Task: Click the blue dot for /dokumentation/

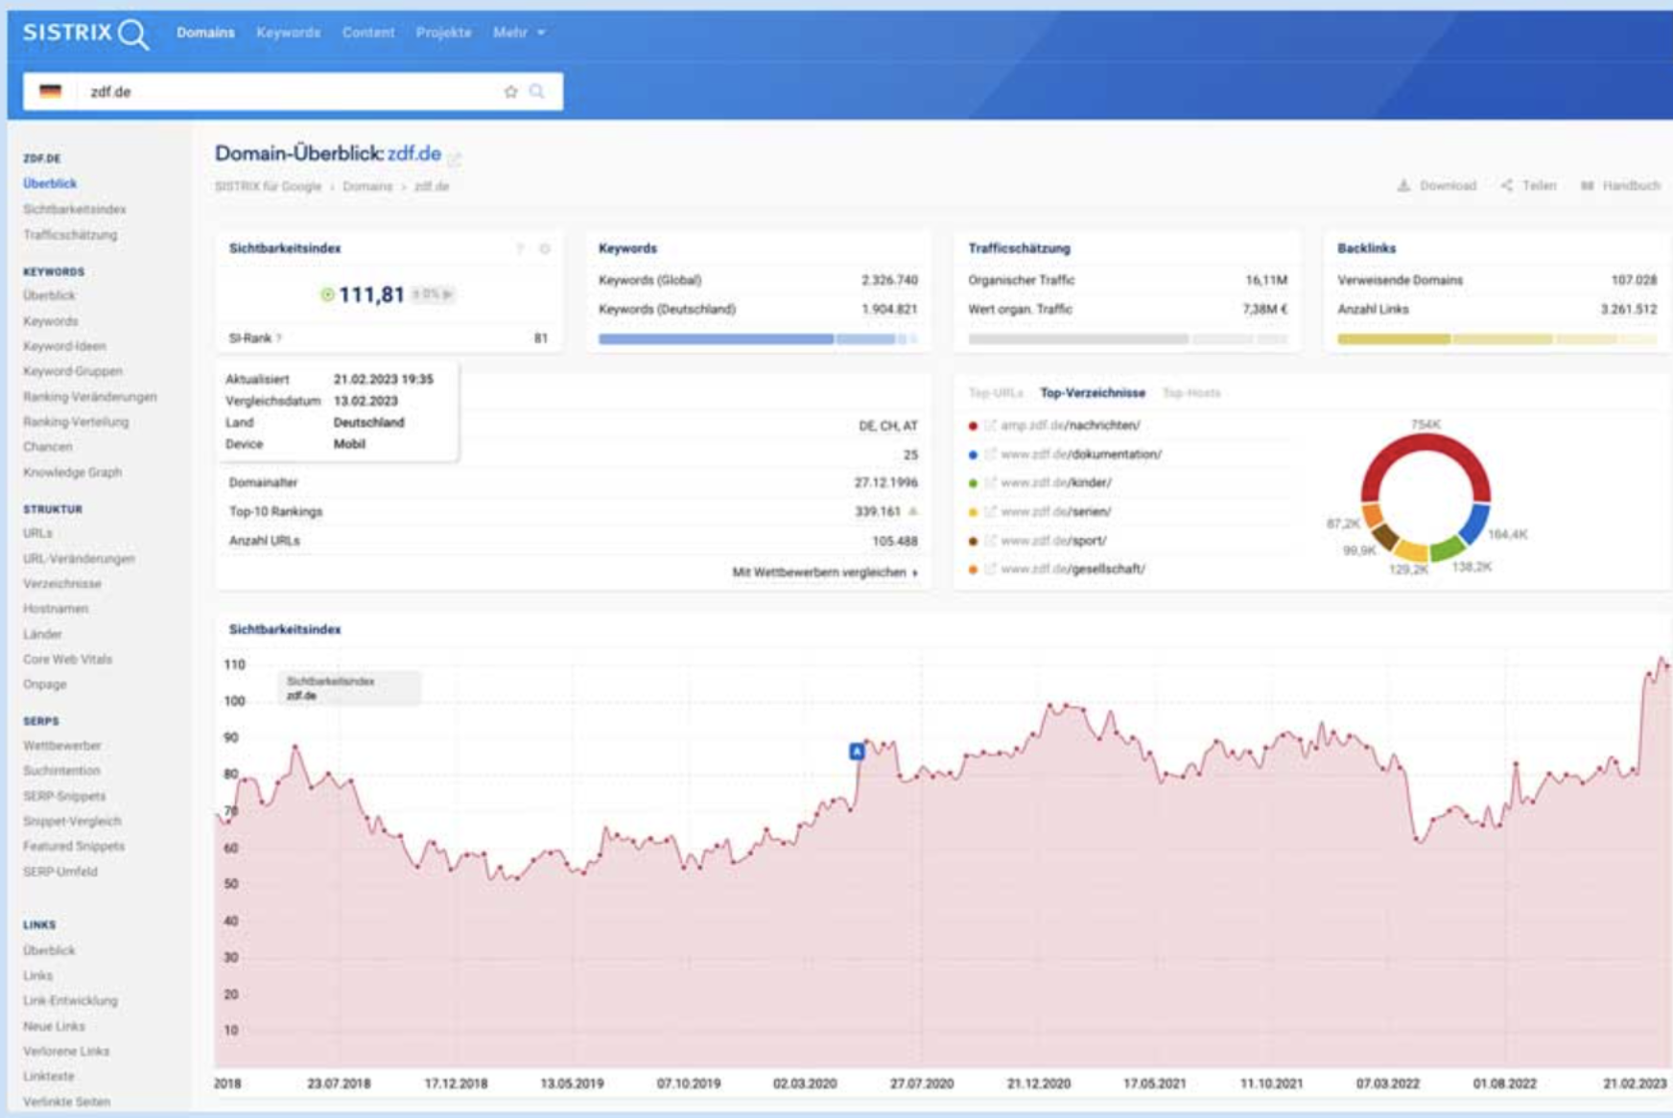Action: point(973,454)
